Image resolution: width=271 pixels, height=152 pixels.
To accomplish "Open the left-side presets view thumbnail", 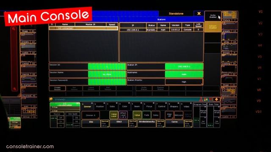I will [x=28, y=38].
